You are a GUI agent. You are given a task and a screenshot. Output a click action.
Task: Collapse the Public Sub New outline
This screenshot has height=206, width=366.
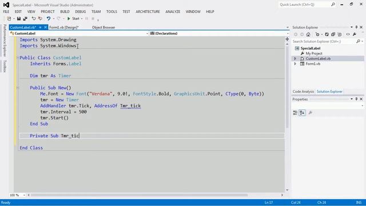18,88
